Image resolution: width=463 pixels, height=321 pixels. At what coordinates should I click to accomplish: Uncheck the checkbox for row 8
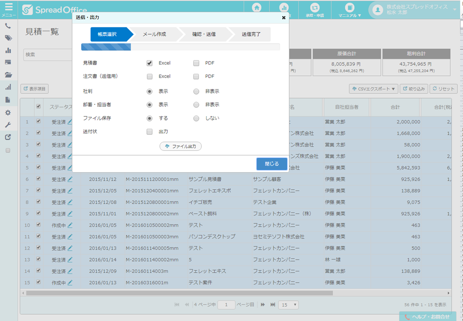[38, 201]
